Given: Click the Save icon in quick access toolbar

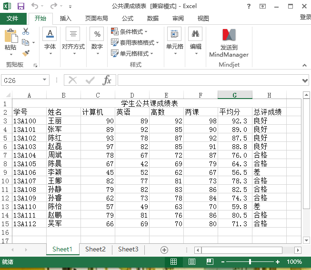Looking at the screenshot, I should point(20,6).
